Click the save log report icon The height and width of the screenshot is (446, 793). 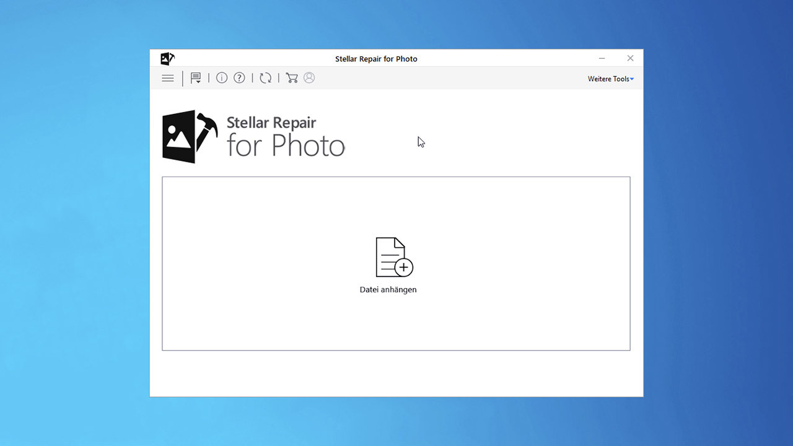tap(196, 78)
